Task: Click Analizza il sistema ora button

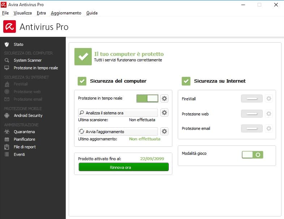Action: click(118, 113)
